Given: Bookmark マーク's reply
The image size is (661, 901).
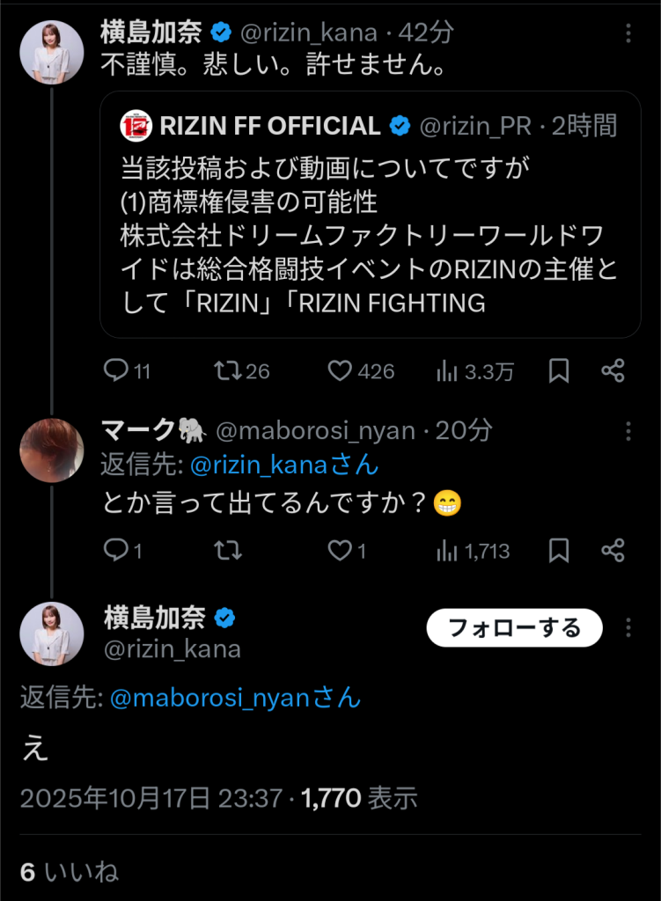Looking at the screenshot, I should (559, 551).
